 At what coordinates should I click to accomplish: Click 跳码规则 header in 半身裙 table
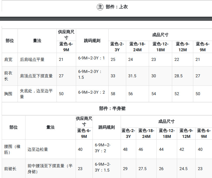107,127
